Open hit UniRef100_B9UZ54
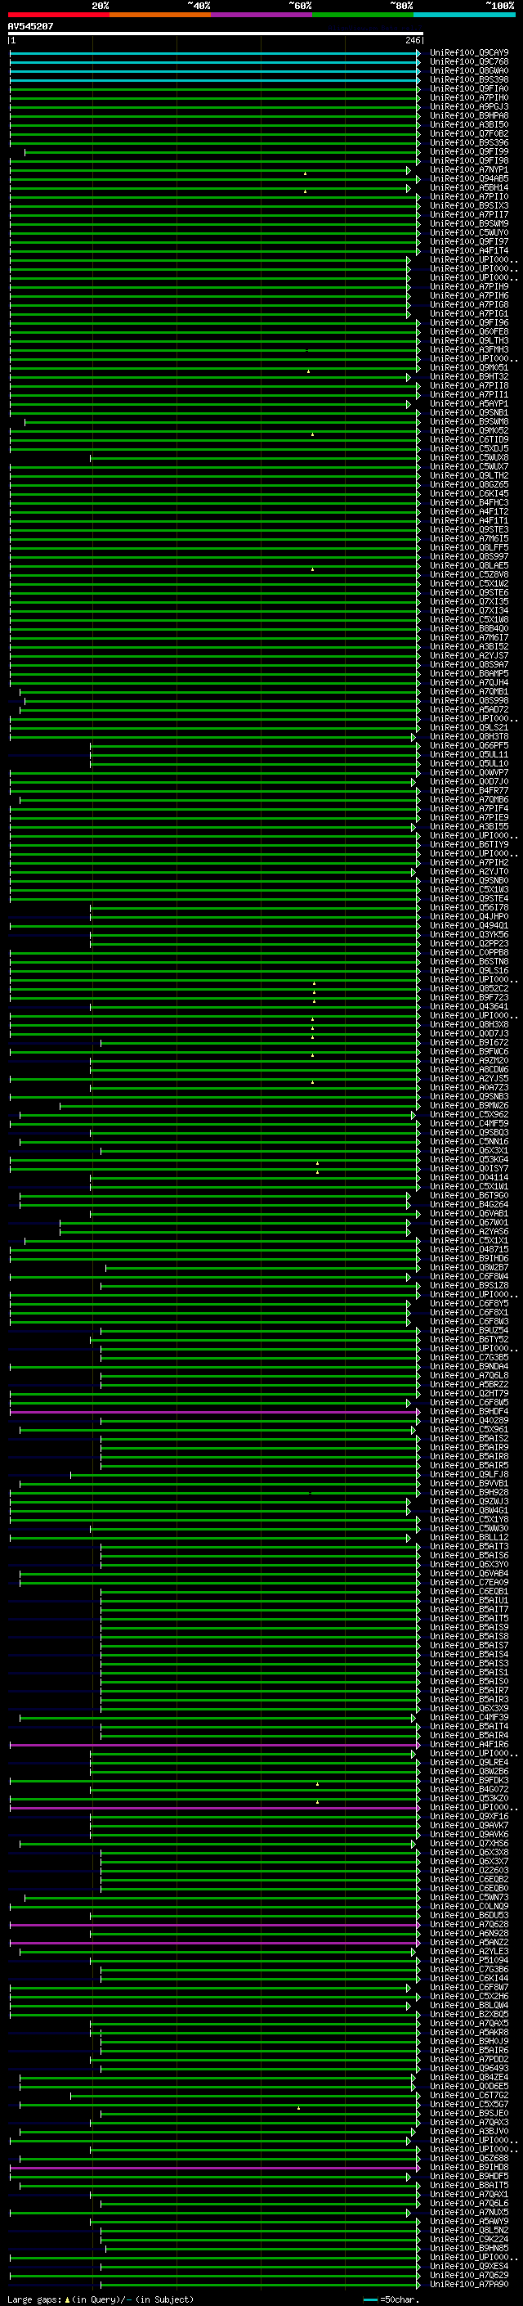 pos(468,1330)
